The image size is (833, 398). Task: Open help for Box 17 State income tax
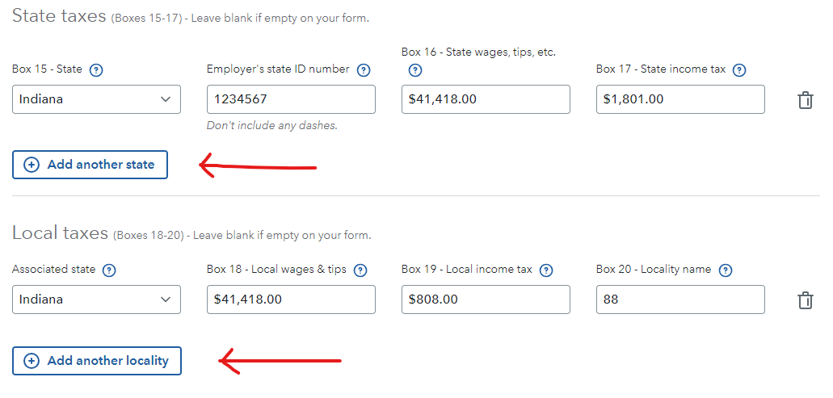[739, 70]
